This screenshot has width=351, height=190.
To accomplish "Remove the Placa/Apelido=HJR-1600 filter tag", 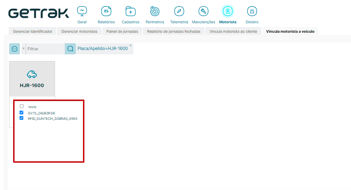I will (x=131, y=45).
